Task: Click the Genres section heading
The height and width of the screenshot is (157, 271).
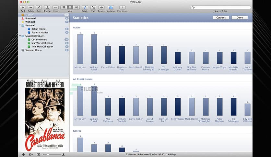Action: click(x=77, y=131)
